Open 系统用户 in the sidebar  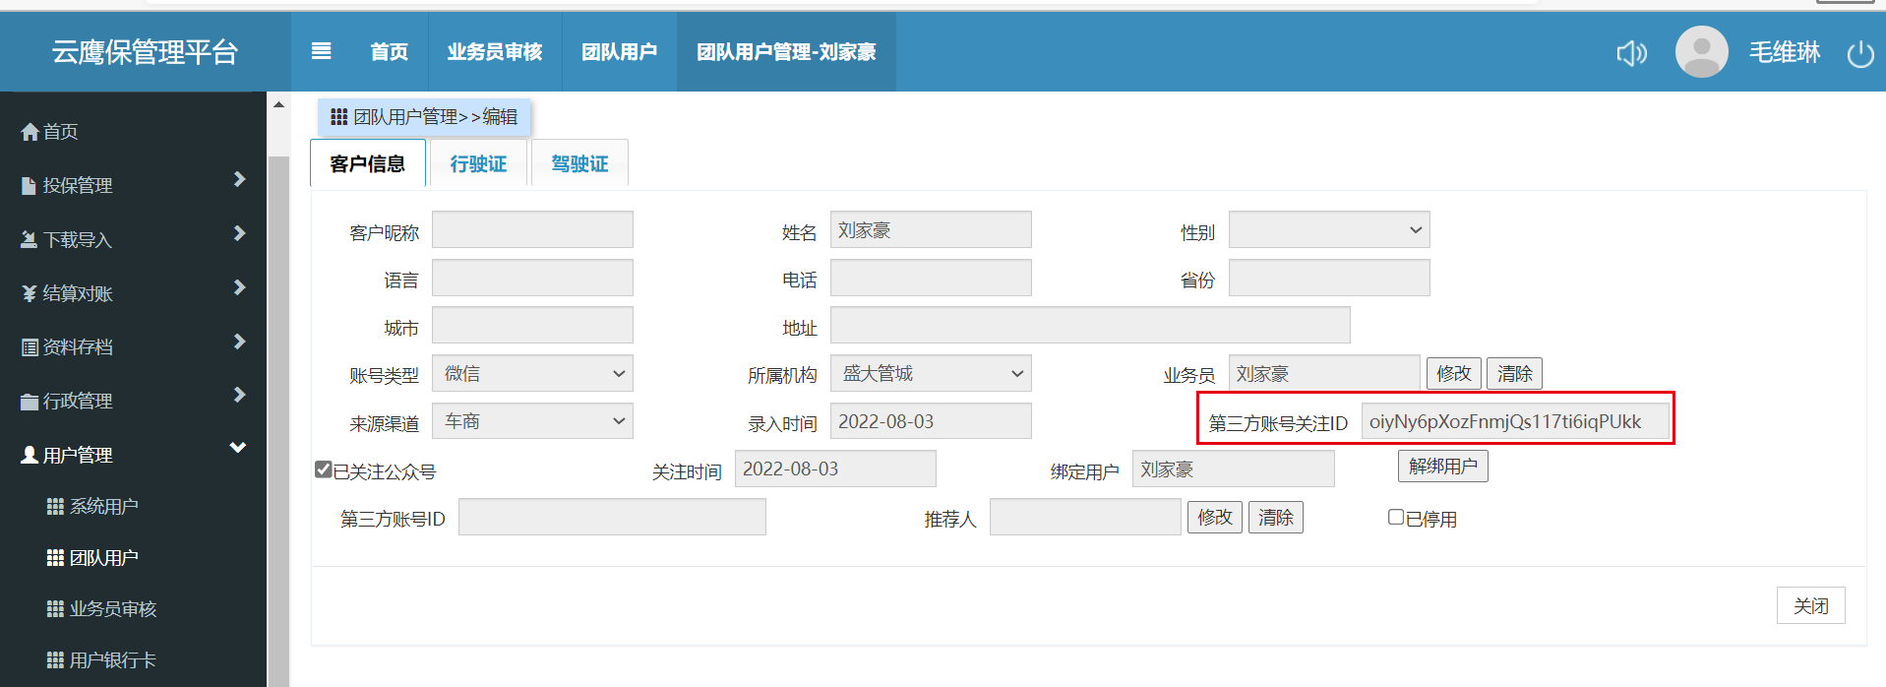coord(103,506)
